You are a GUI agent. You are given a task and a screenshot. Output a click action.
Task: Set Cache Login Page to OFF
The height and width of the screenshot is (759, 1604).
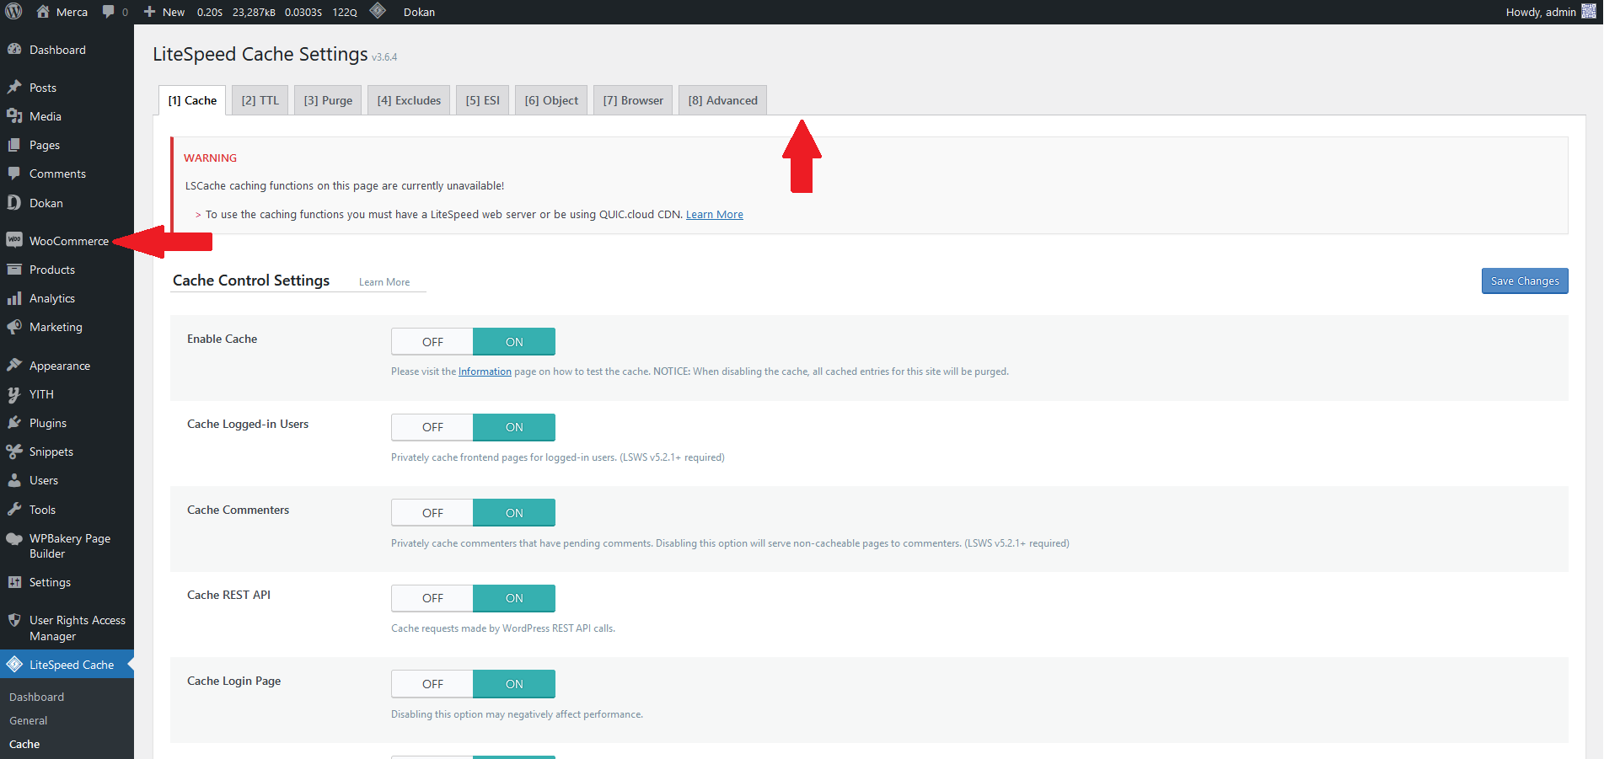(x=432, y=684)
